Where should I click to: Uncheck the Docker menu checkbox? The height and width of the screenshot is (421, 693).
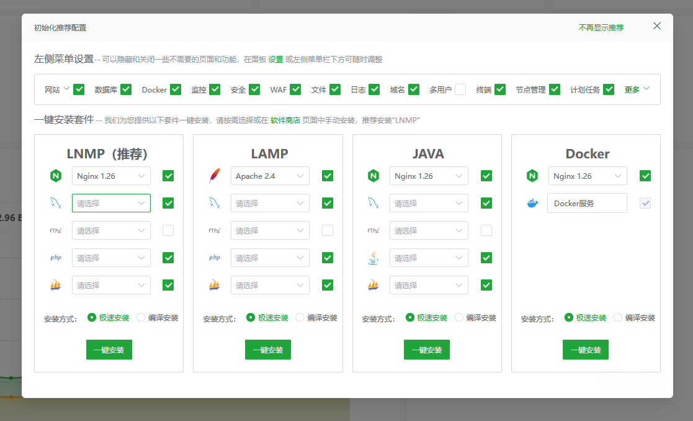pyautogui.click(x=176, y=89)
